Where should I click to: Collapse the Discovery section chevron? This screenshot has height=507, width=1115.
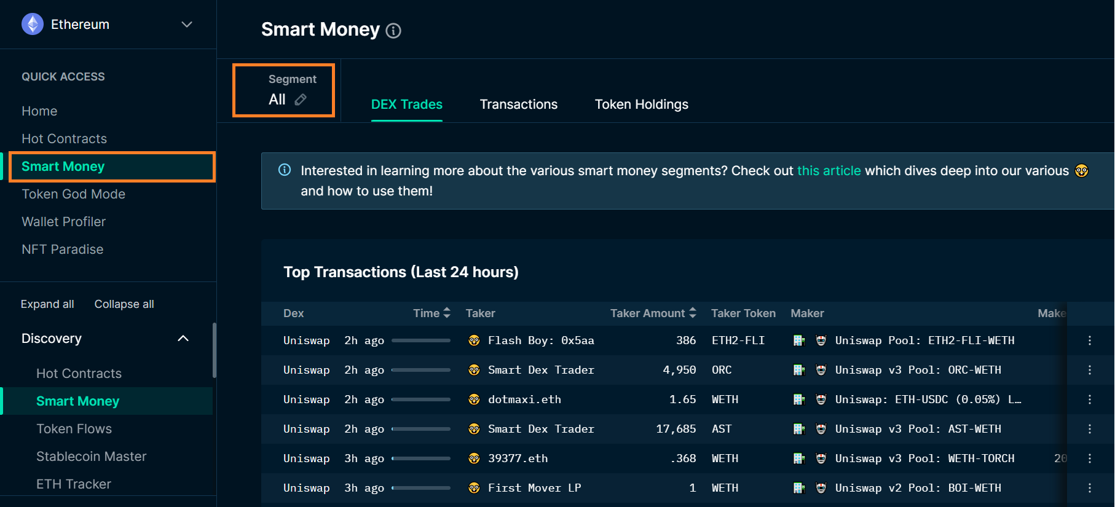click(183, 339)
